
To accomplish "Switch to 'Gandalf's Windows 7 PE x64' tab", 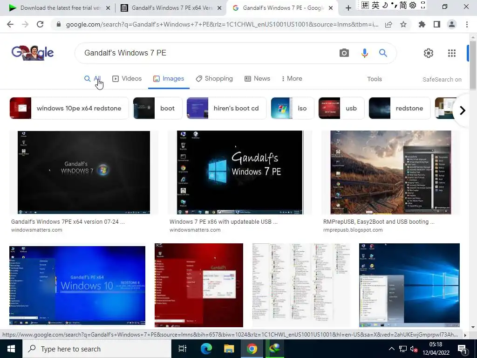I will [x=171, y=8].
